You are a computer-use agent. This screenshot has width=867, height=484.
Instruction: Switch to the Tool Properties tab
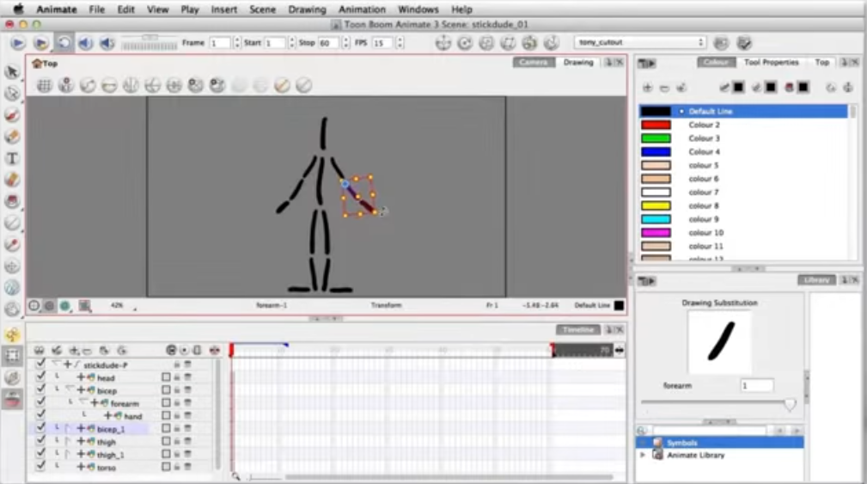coord(772,63)
